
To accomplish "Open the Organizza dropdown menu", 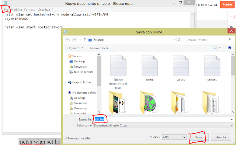I will tap(75, 48).
